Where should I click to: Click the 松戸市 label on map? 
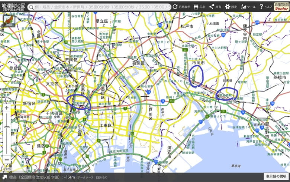[186, 27]
